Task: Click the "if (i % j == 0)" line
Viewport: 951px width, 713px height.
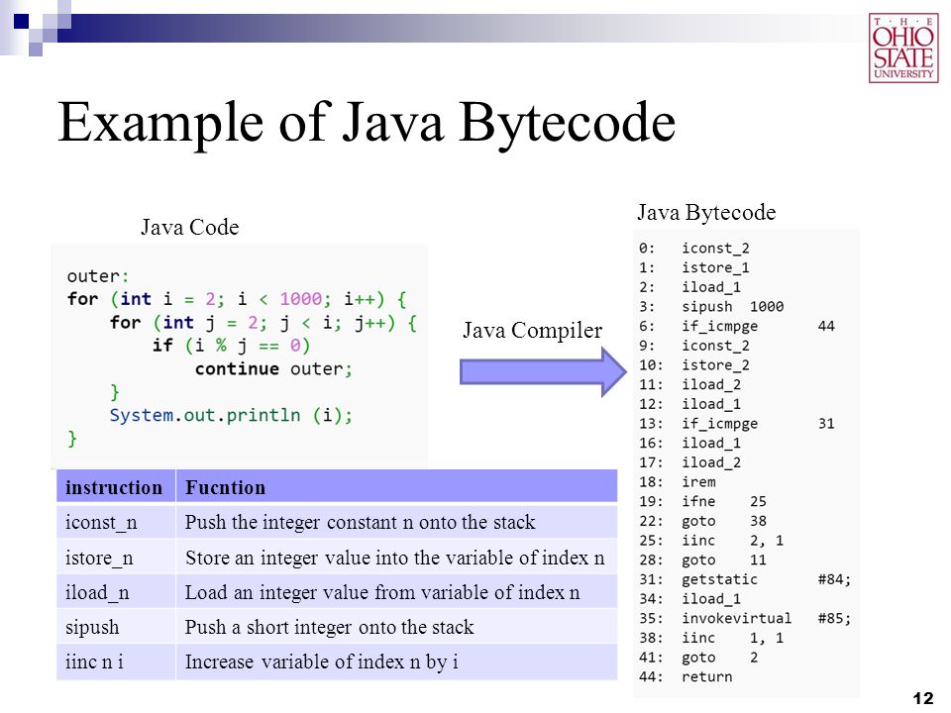Action: tap(231, 346)
